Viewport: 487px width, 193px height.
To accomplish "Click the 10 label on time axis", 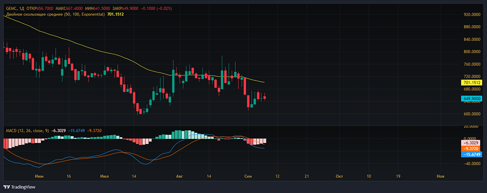I will [x=369, y=176].
